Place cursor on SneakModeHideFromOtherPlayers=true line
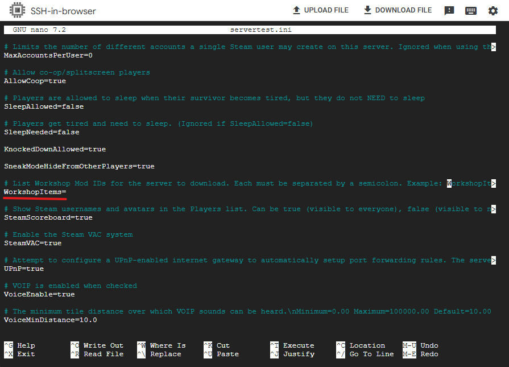 (x=79, y=167)
